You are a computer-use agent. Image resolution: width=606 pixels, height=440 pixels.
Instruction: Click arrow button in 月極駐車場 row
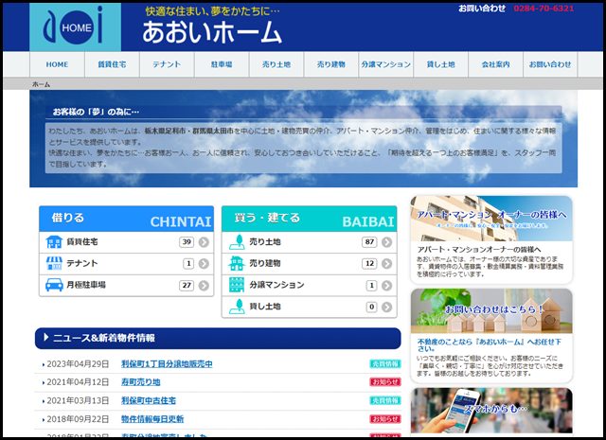(204, 286)
